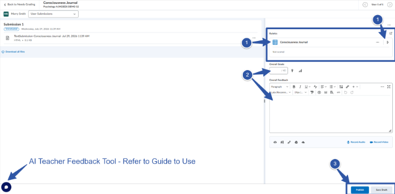Click the Save Draft button
The width and height of the screenshot is (395, 194).
382,190
